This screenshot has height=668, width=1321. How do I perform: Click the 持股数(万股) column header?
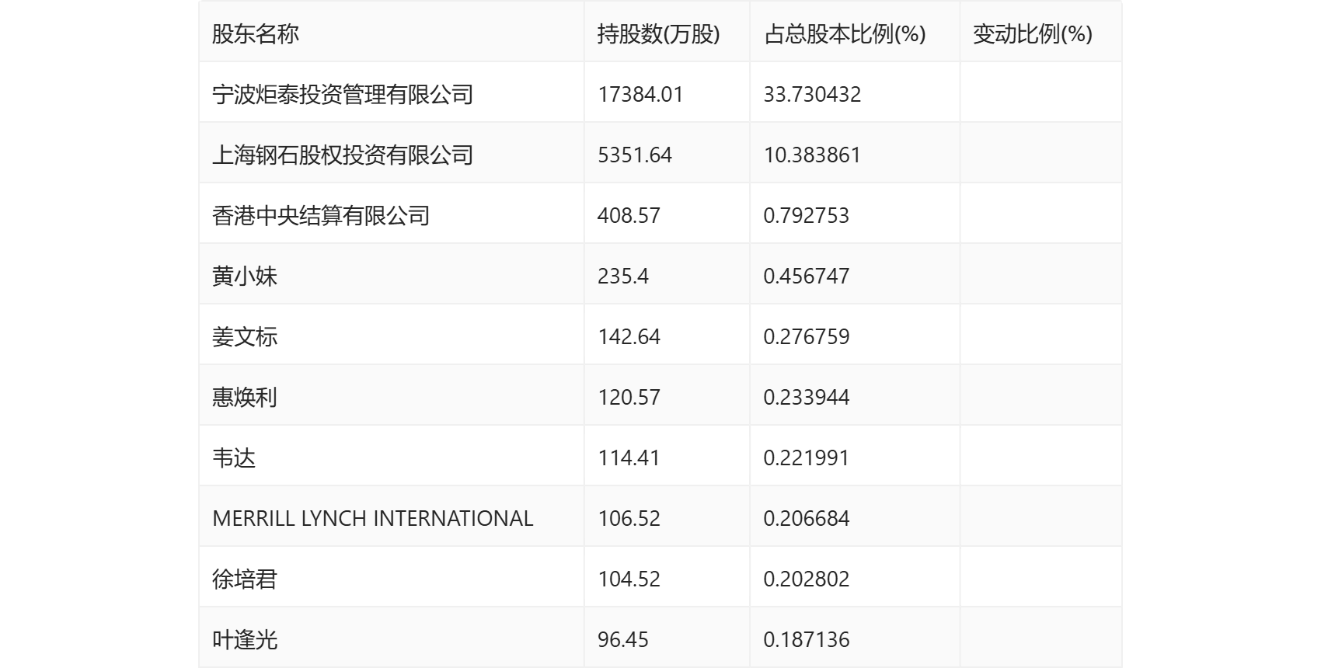(658, 34)
